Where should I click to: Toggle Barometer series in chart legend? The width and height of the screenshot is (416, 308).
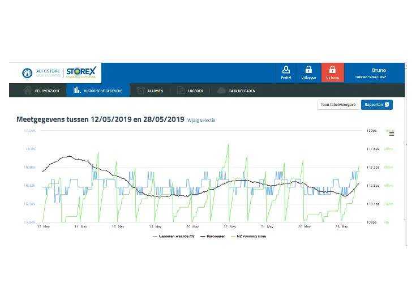pyautogui.click(x=214, y=236)
